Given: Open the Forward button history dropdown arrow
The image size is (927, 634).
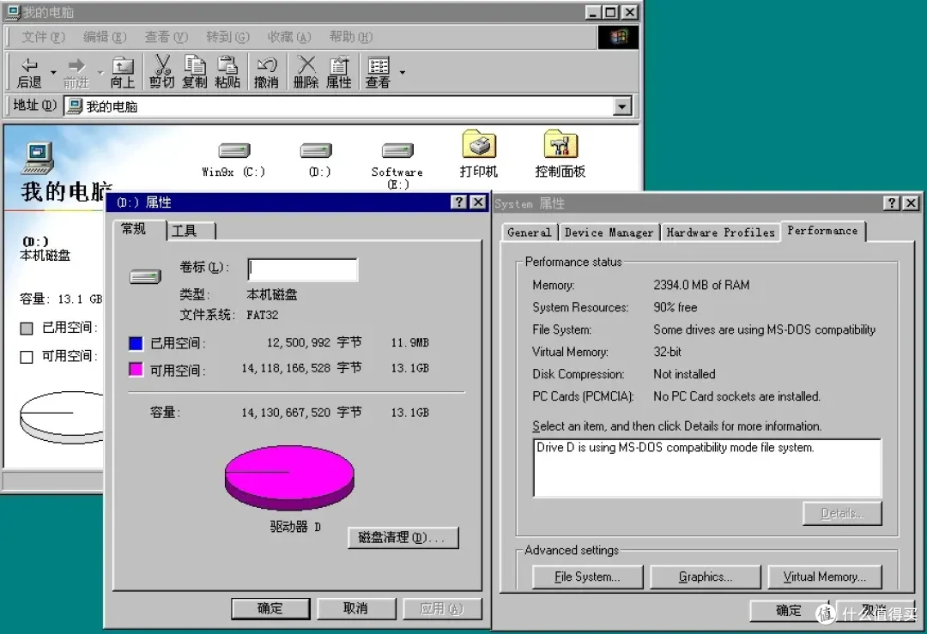Looking at the screenshot, I should pos(100,73).
